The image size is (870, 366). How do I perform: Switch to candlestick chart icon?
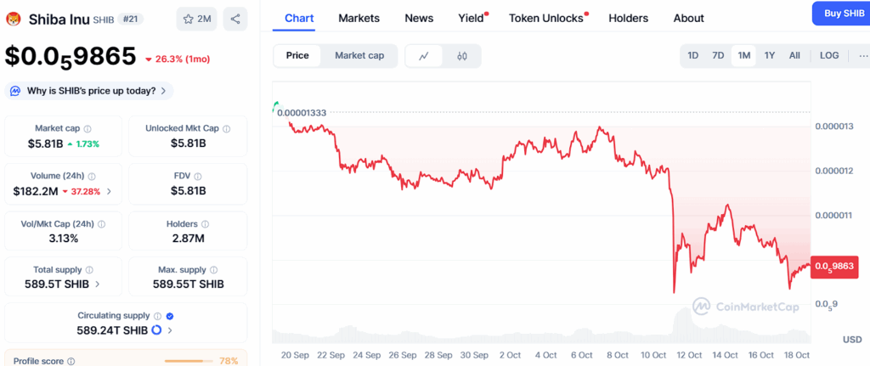click(462, 56)
